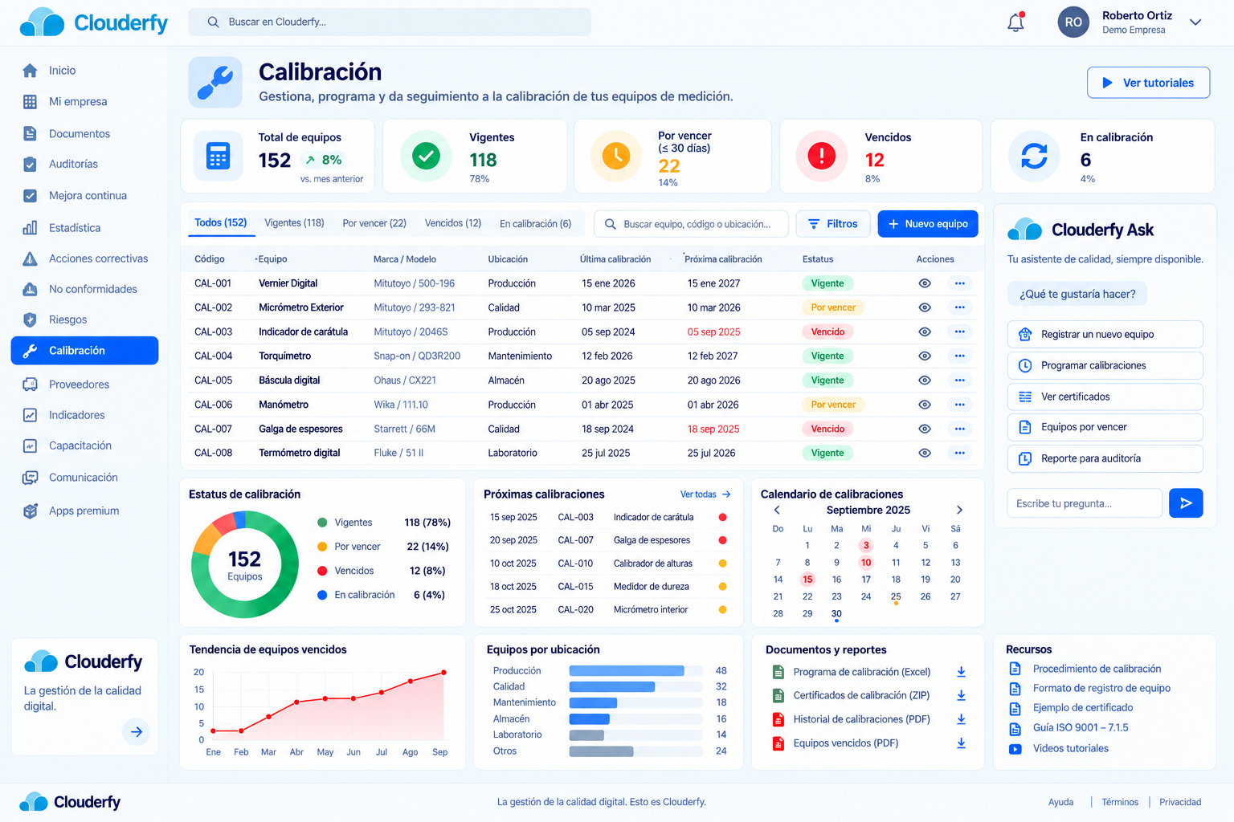The width and height of the screenshot is (1234, 822).
Task: Send question to Clouderfy Ask
Action: [x=1186, y=503]
